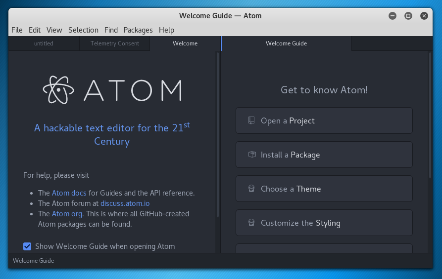Select the Welcome Guide tab

point(287,43)
